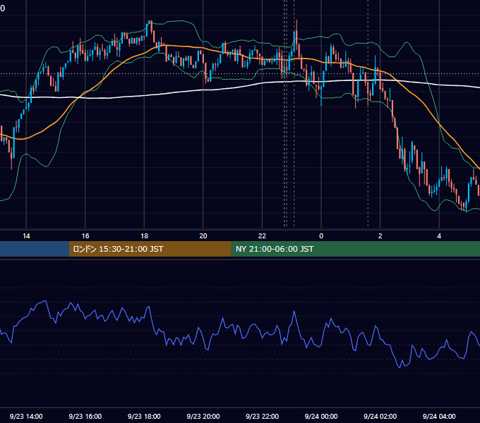The height and width of the screenshot is (423, 480).
Task: Click the ロンドン 15:30-21:00 JST session bar
Action: click(x=150, y=249)
